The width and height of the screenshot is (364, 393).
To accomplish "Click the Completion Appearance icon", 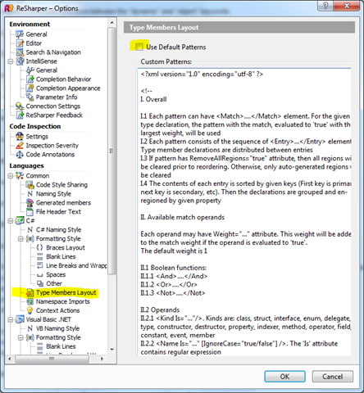I will coord(30,88).
